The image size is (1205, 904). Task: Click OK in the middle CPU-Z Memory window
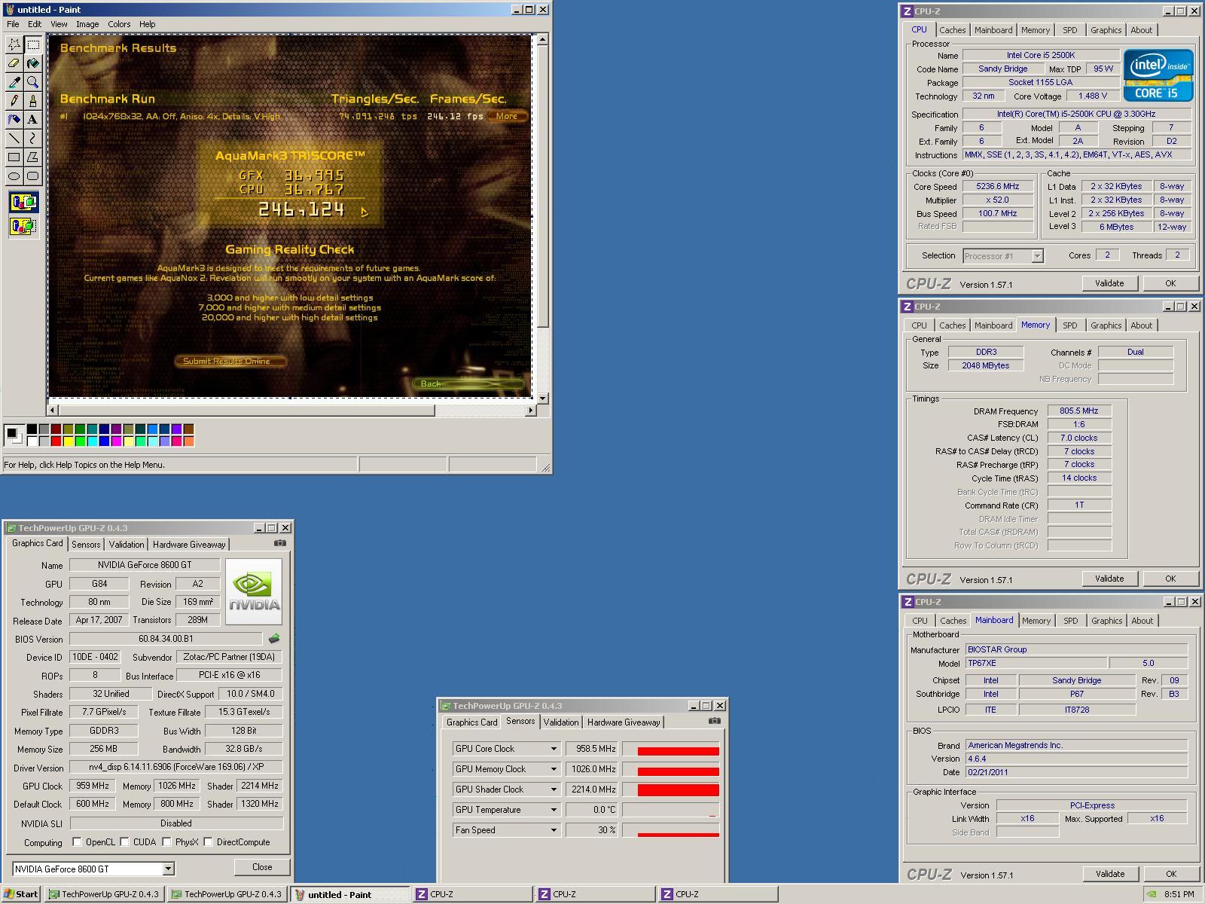click(1170, 579)
